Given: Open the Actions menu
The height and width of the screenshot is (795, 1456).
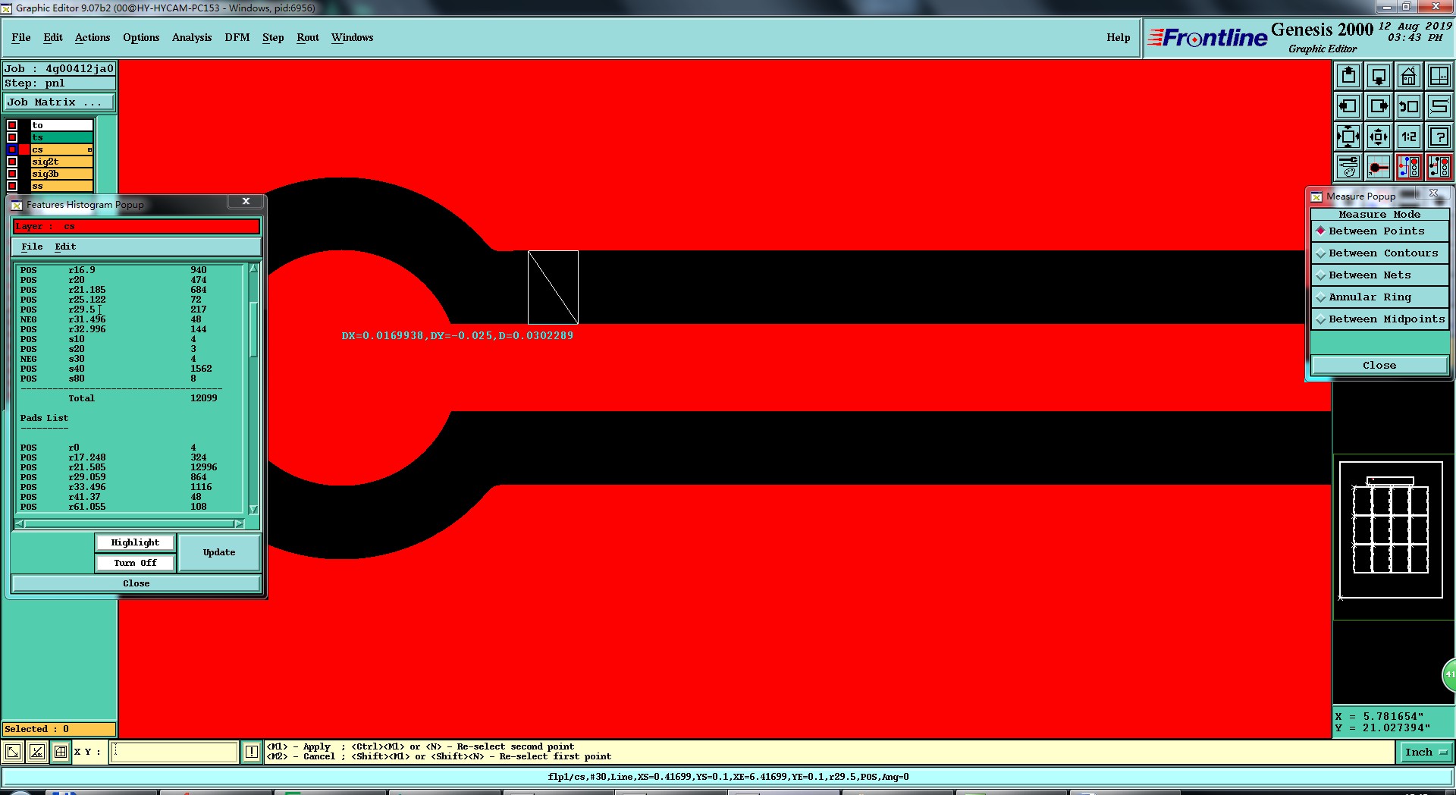Looking at the screenshot, I should [x=93, y=38].
